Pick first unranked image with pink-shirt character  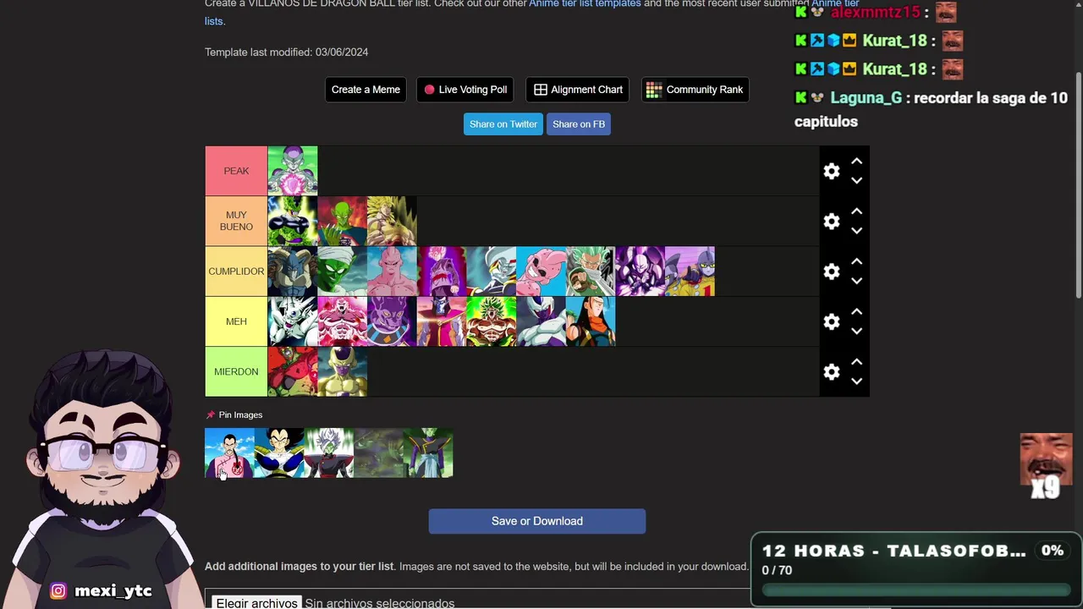pyautogui.click(x=229, y=453)
